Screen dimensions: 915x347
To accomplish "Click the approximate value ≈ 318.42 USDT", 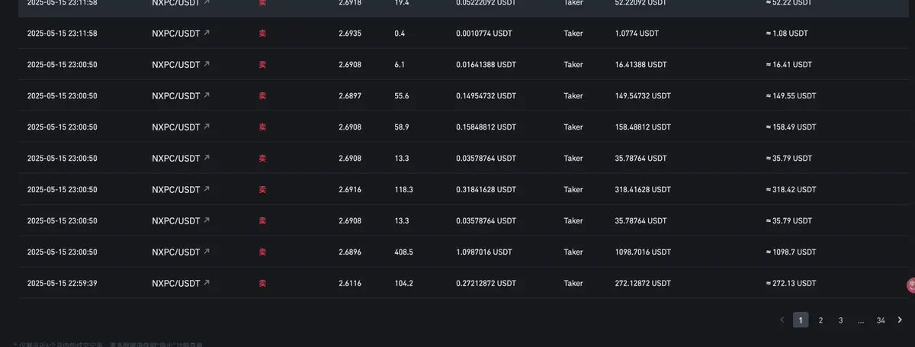I will tap(791, 189).
